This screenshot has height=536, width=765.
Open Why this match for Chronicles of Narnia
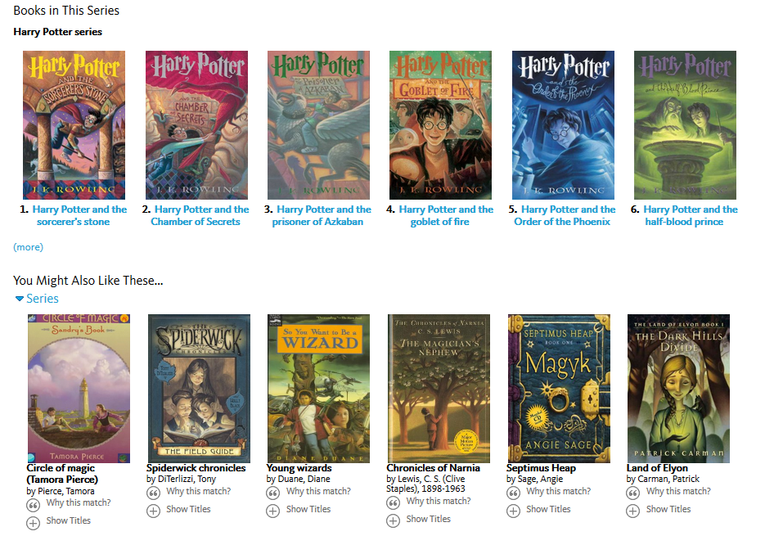[438, 501]
